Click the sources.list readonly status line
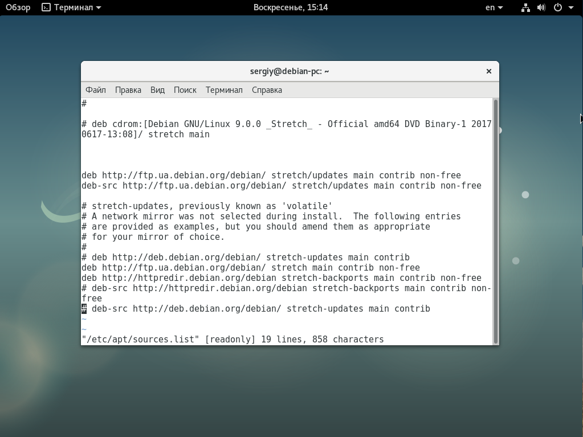 tap(233, 339)
